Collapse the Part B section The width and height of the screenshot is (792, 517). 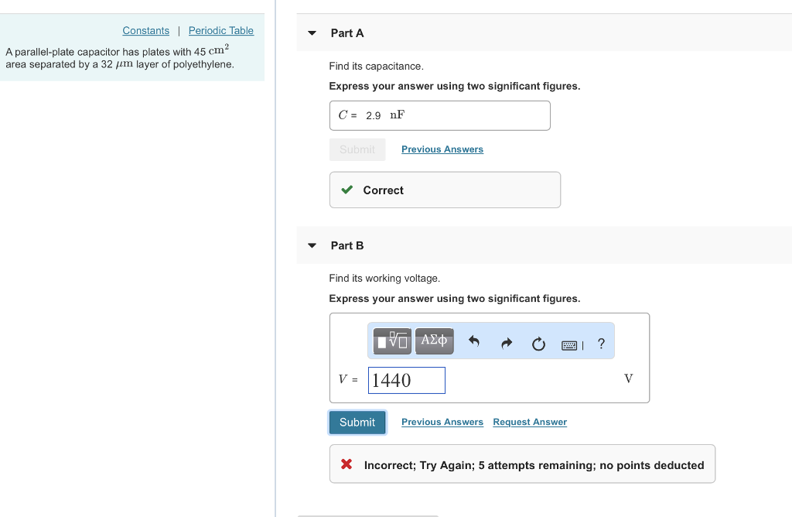(x=312, y=245)
